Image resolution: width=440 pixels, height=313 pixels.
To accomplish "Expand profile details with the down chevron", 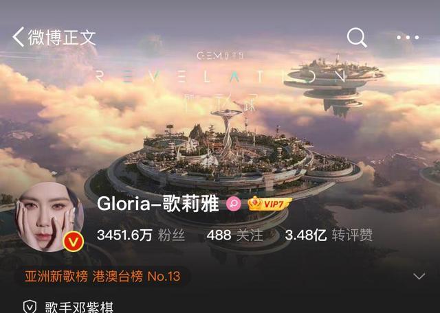I will click(419, 277).
